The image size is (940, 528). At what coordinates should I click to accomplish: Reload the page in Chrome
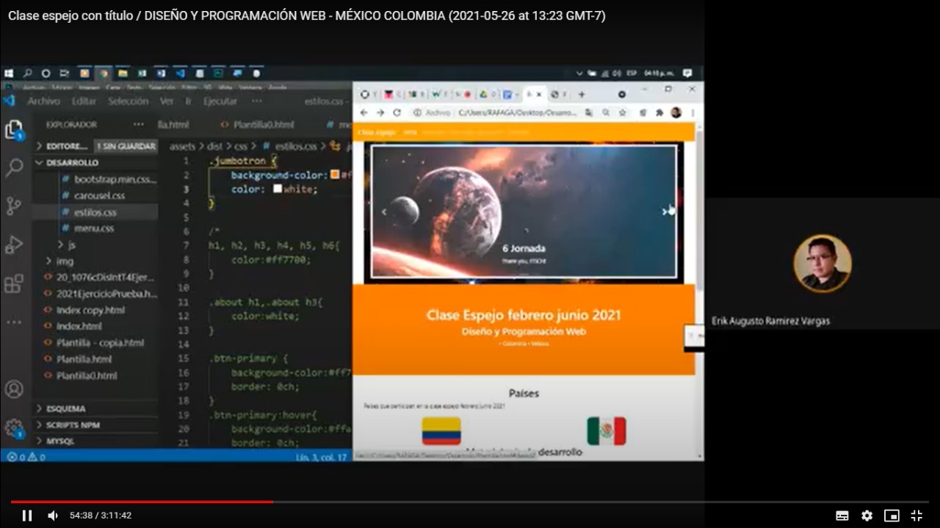pos(397,112)
